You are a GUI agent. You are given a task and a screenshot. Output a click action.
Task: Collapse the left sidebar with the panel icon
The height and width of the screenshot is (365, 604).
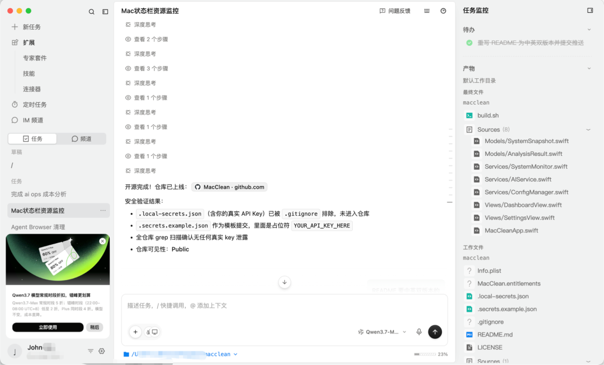[x=105, y=12]
